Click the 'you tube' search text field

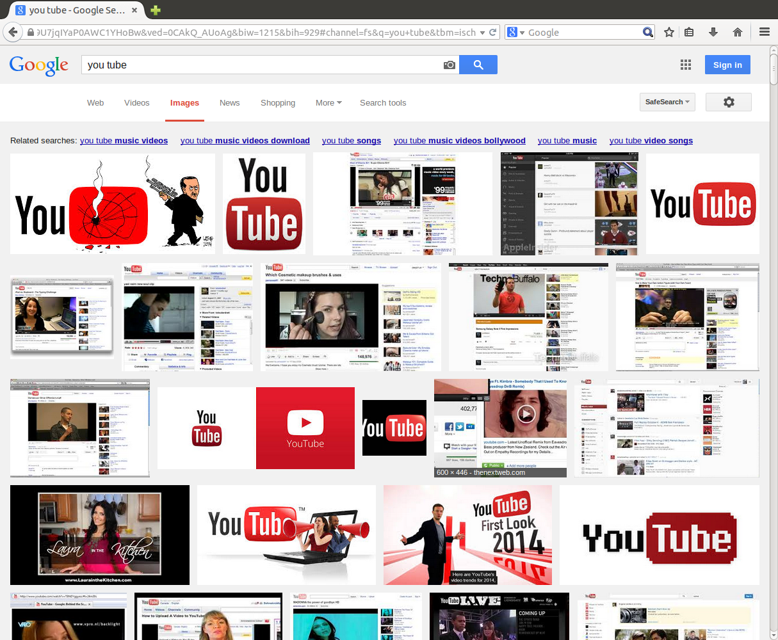pyautogui.click(x=263, y=65)
